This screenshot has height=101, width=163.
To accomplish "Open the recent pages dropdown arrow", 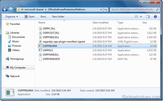I will 15,10.
